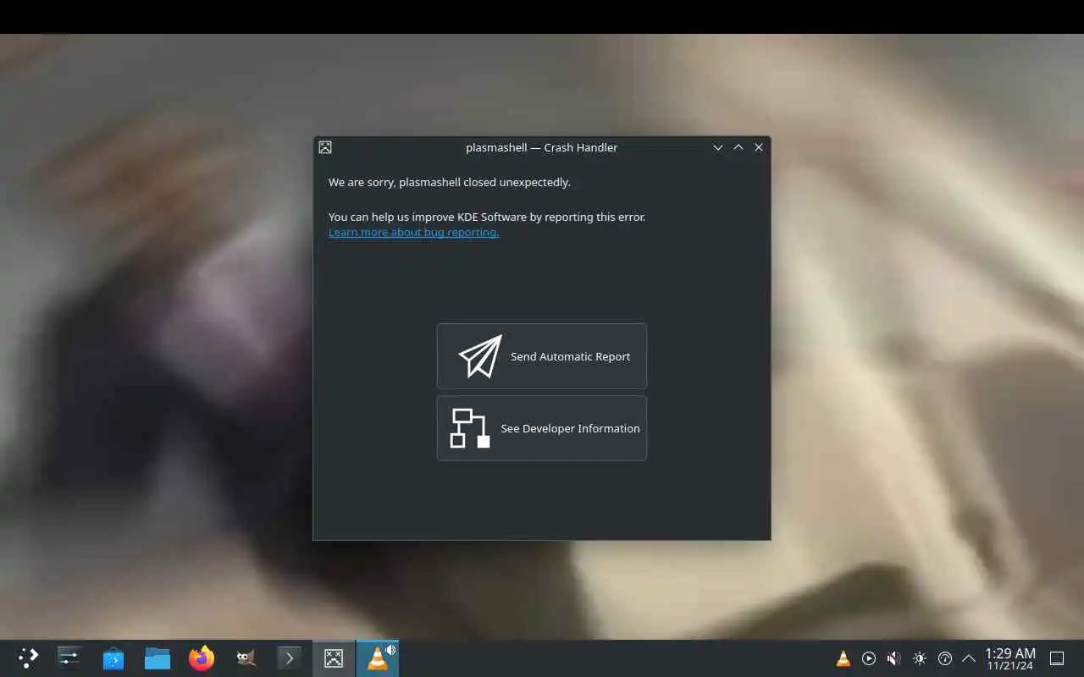Close the Crash Handler dialog
Image resolution: width=1084 pixels, height=677 pixels.
tap(759, 147)
